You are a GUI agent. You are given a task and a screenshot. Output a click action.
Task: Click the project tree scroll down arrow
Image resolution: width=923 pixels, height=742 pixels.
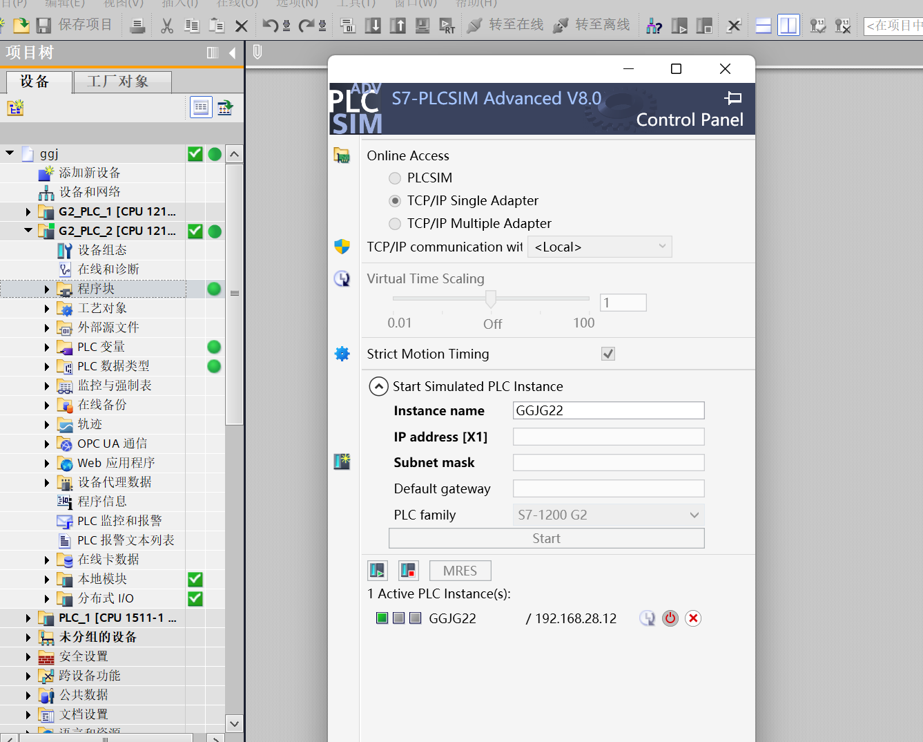pos(235,723)
